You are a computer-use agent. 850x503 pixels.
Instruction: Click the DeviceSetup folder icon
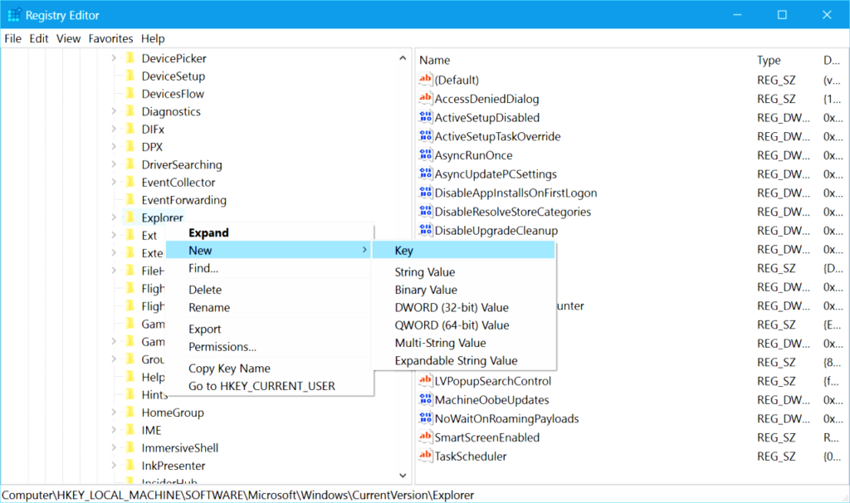pos(129,76)
